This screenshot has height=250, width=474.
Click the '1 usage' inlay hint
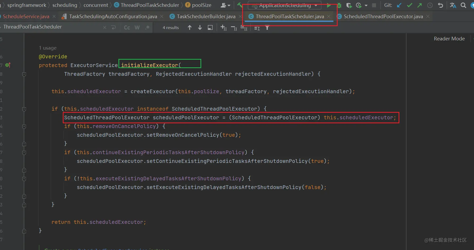click(x=48, y=48)
